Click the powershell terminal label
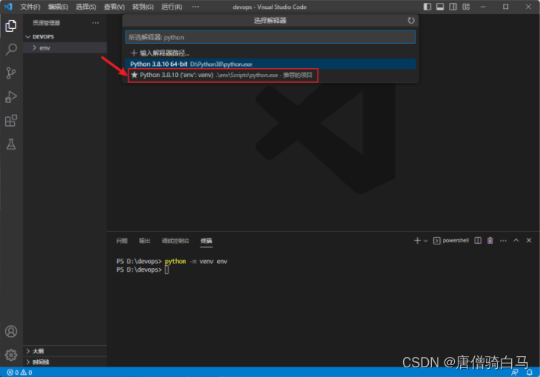The height and width of the screenshot is (377, 540). 451,240
